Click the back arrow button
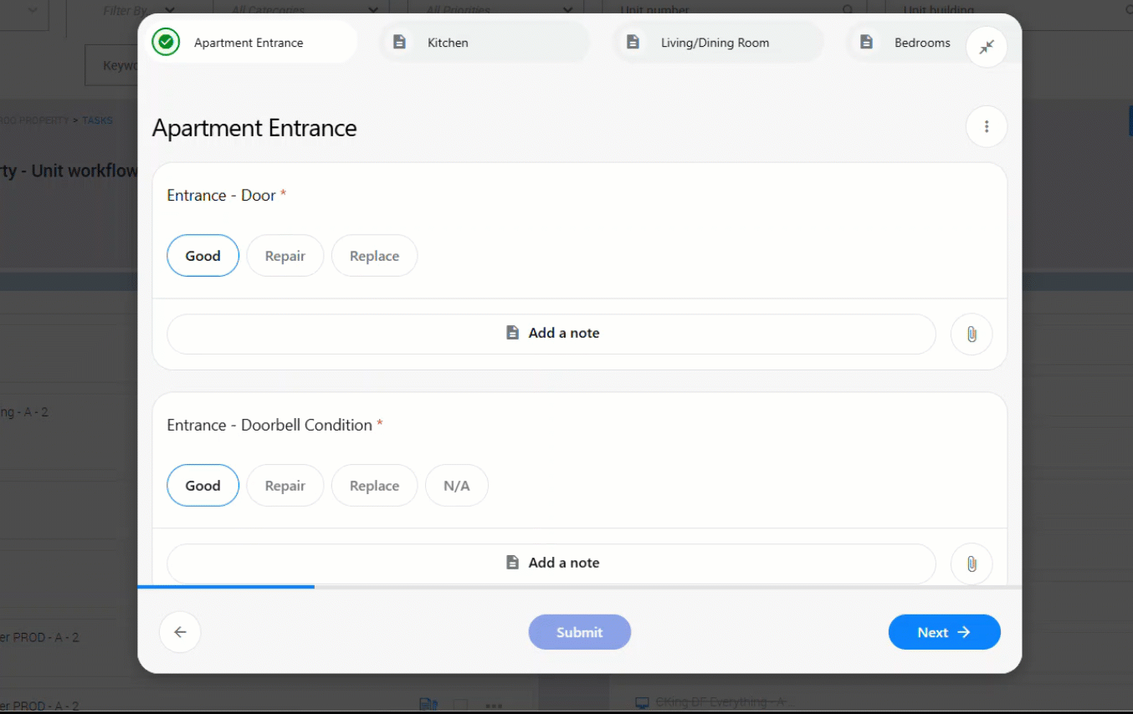The height and width of the screenshot is (714, 1133). coord(180,632)
